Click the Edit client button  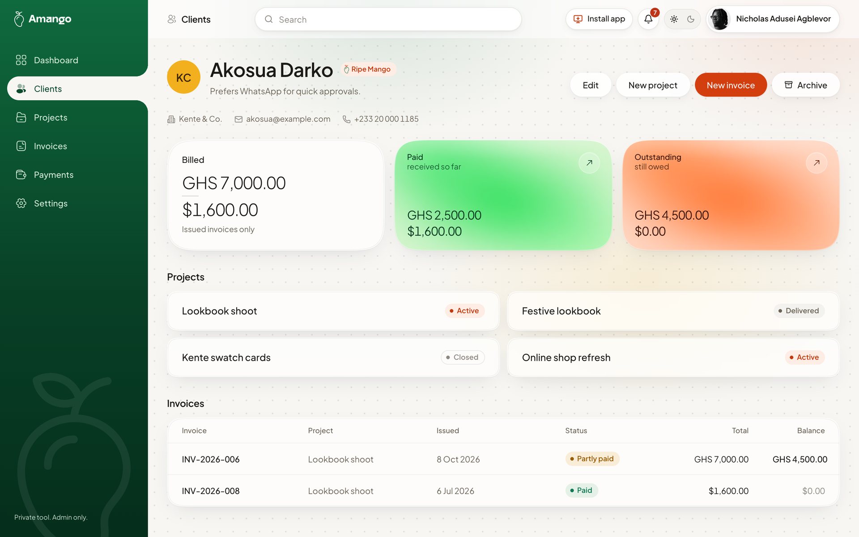click(590, 85)
